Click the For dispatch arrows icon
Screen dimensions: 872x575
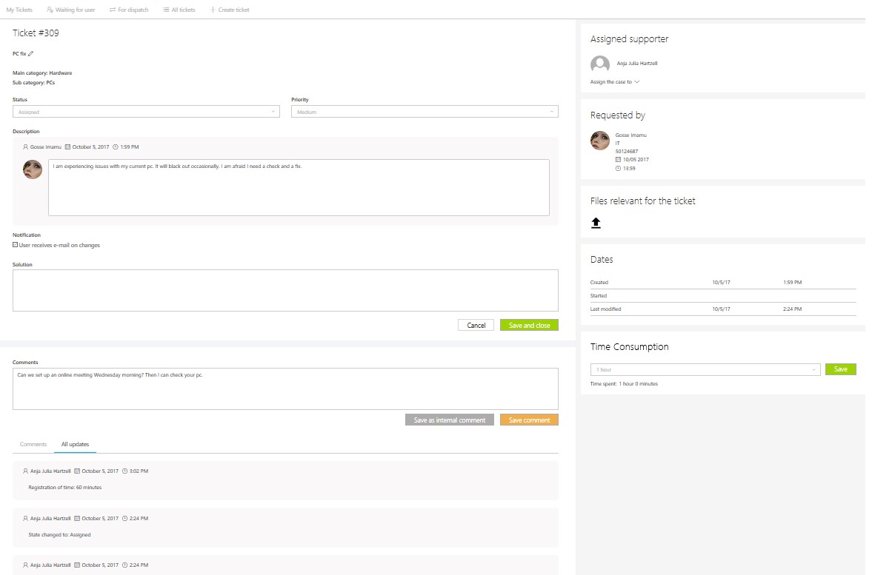(x=112, y=10)
